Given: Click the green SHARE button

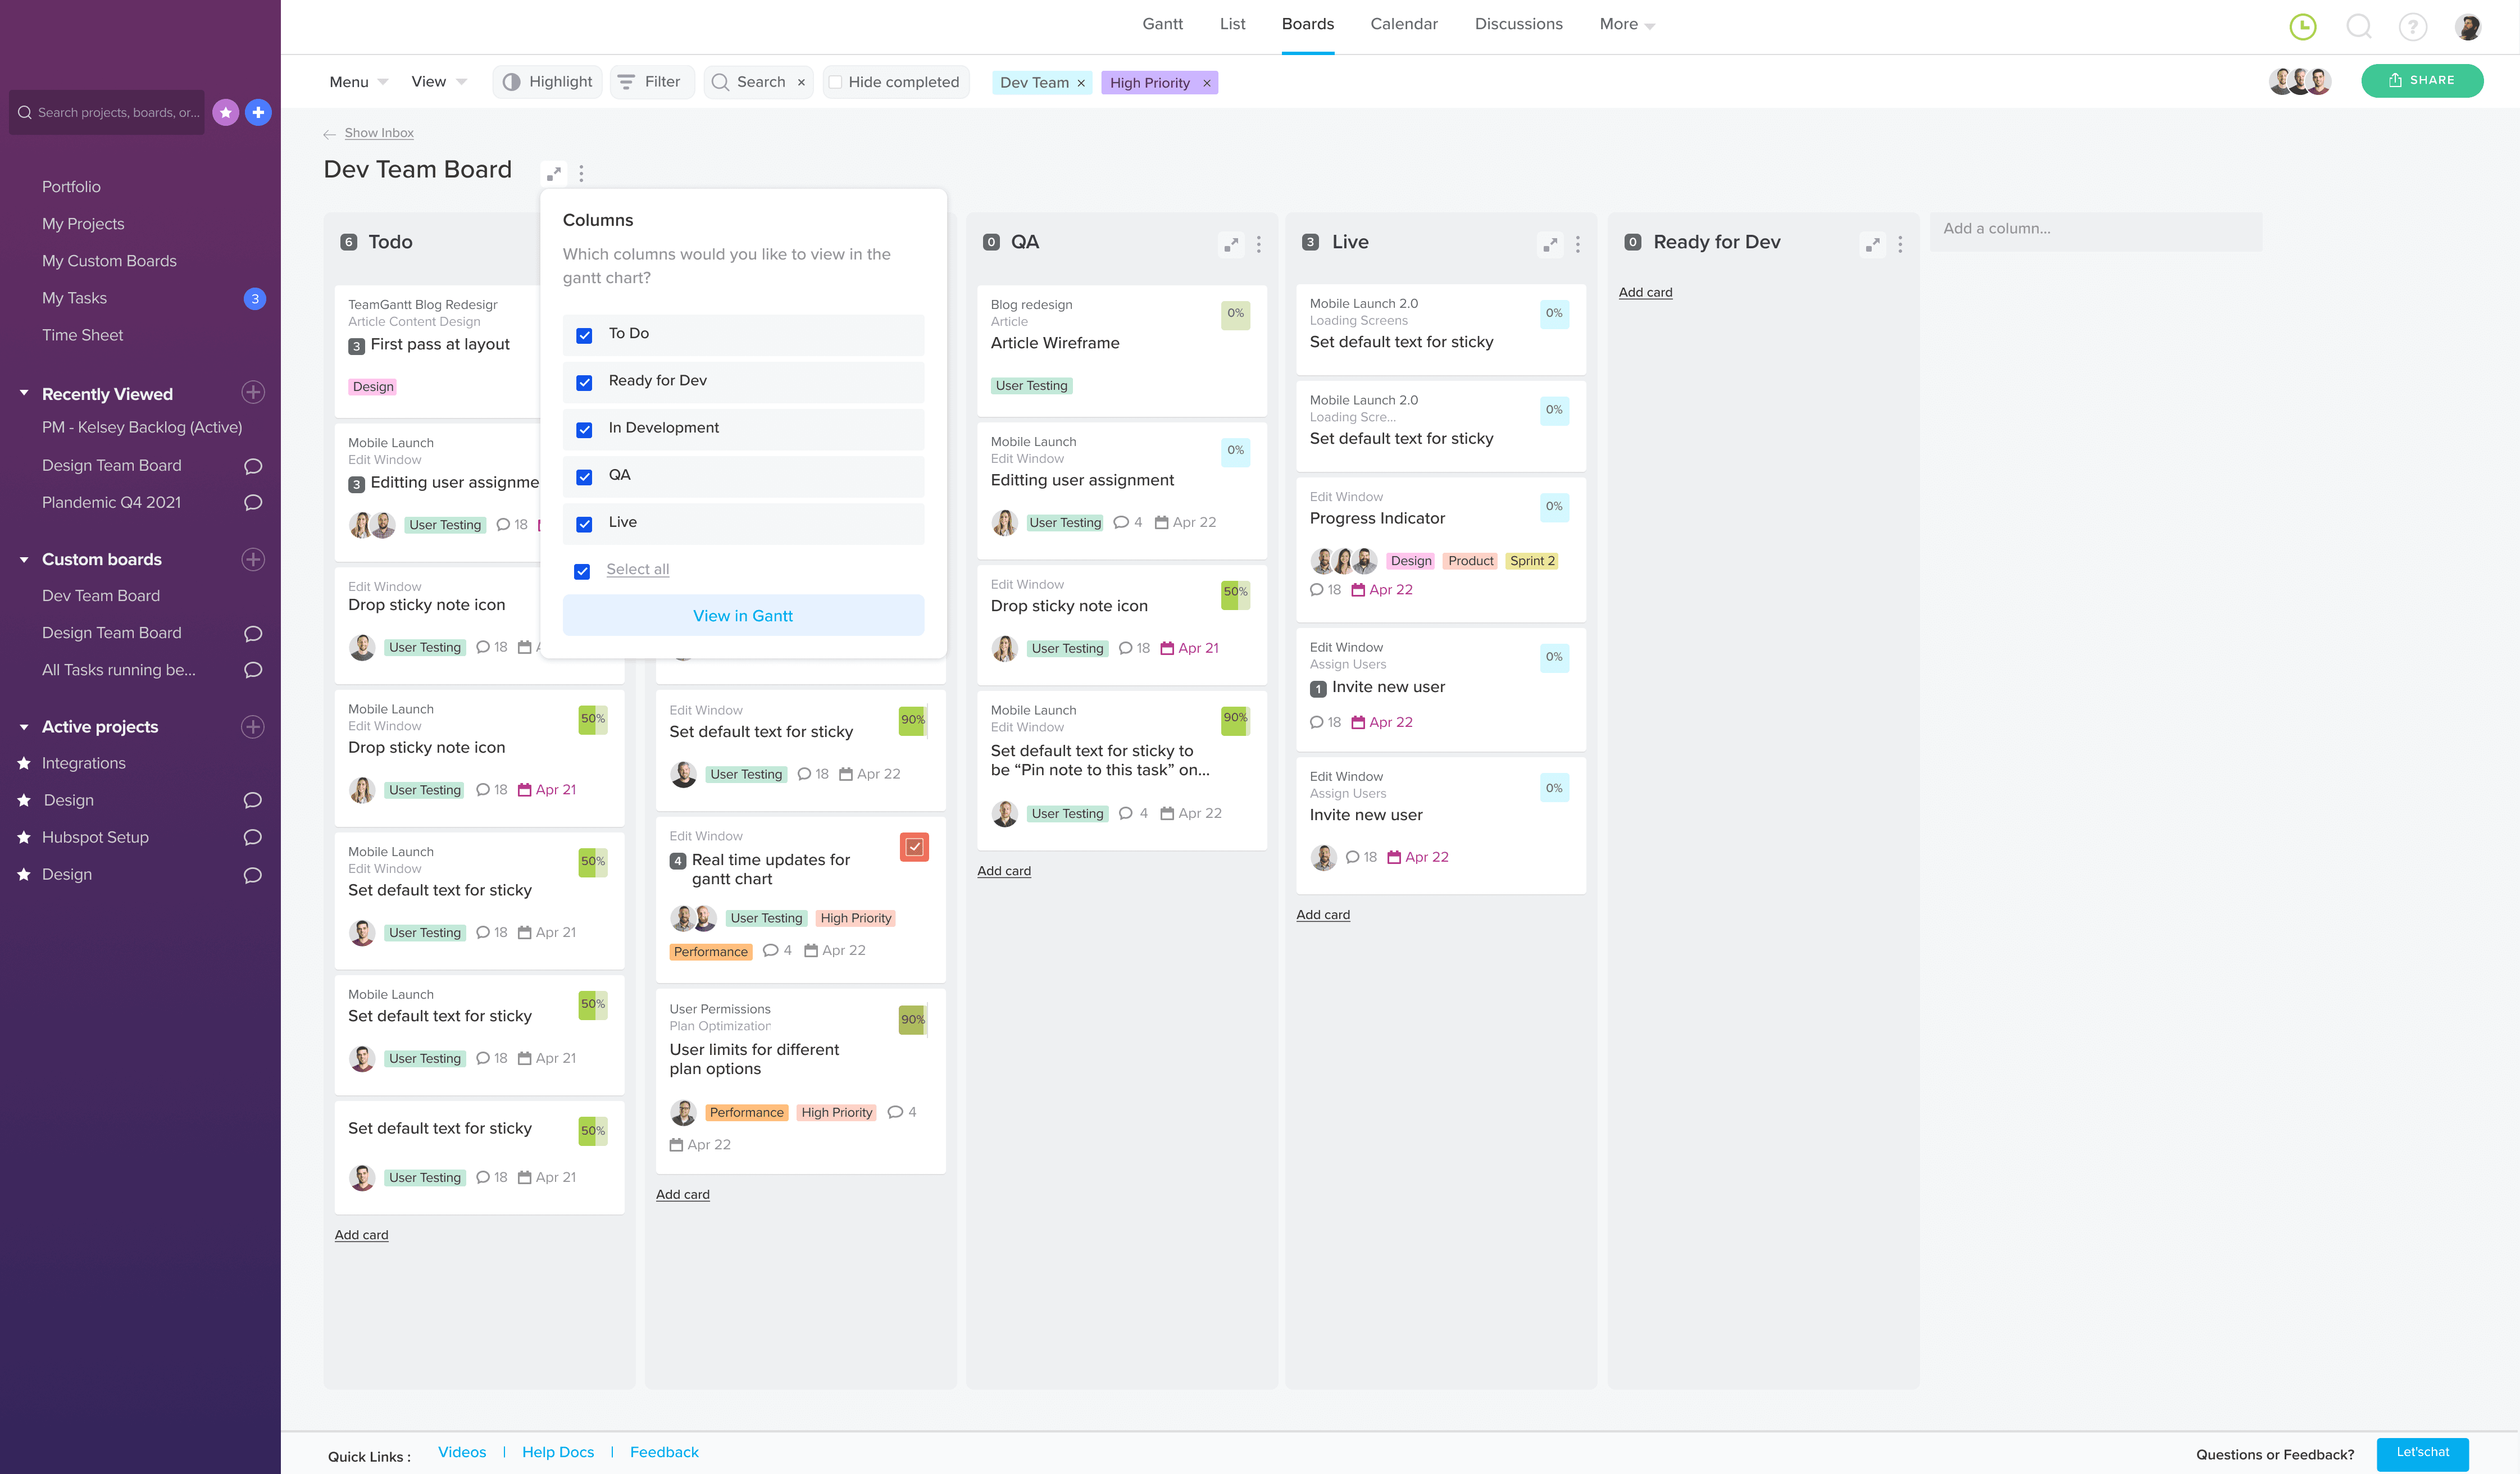Looking at the screenshot, I should pyautogui.click(x=2421, y=81).
